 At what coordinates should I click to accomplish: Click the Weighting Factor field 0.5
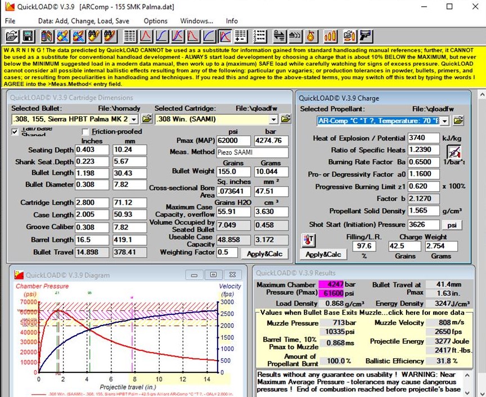[x=227, y=252]
